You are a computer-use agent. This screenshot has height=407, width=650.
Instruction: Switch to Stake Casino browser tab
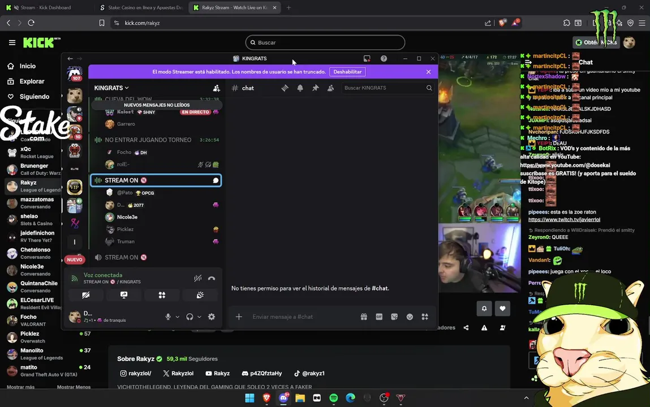click(x=142, y=7)
